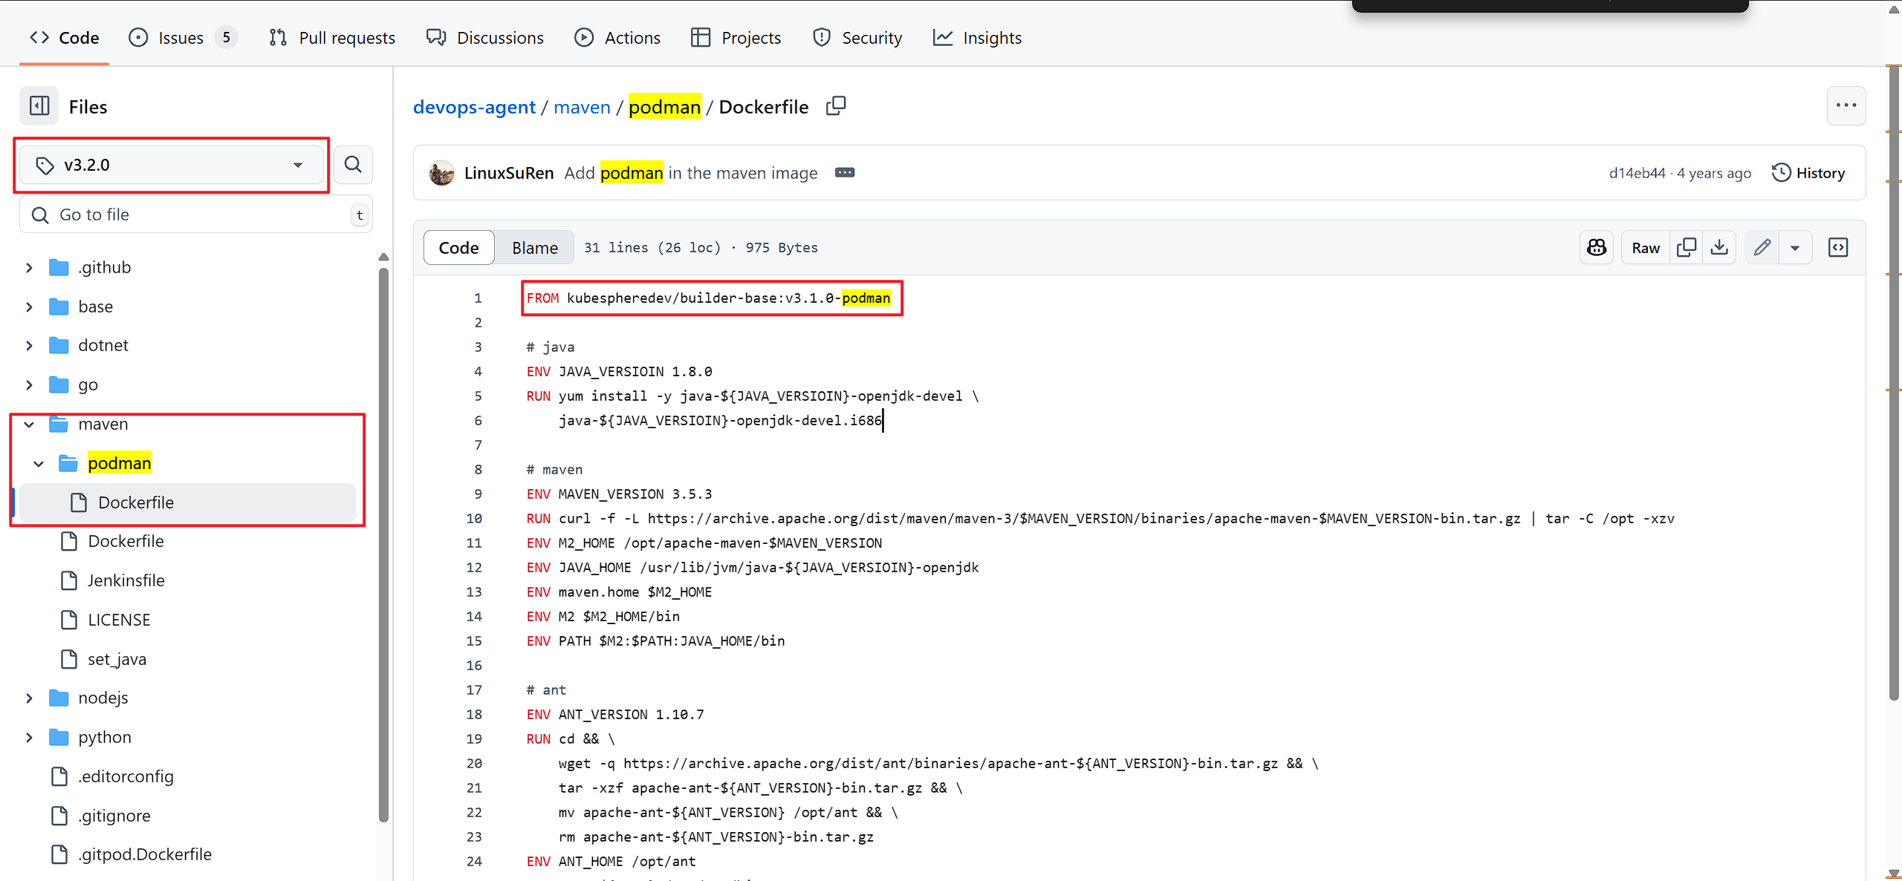This screenshot has width=1902, height=881.
Task: Open the Jenkinsfile
Action: pos(126,580)
